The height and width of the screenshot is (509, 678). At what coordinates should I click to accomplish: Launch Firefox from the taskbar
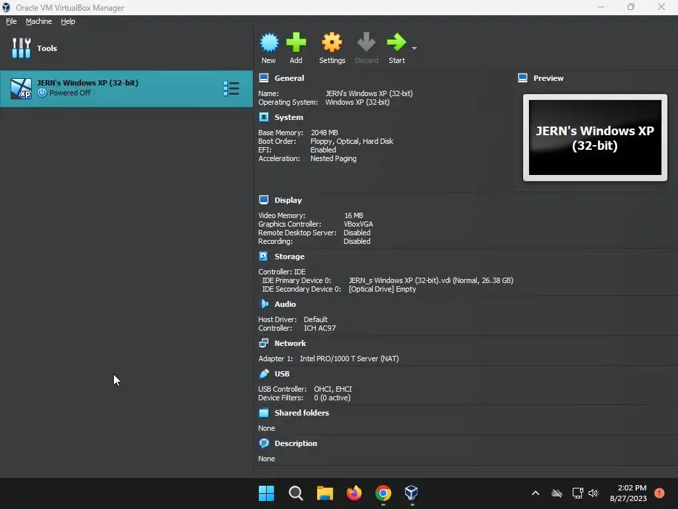coord(354,493)
